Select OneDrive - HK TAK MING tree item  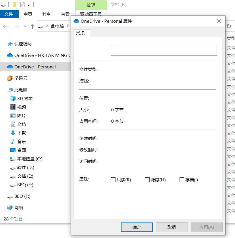point(43,55)
